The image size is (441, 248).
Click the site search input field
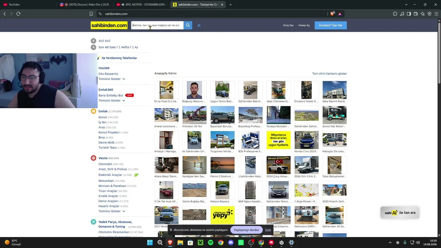(x=157, y=25)
